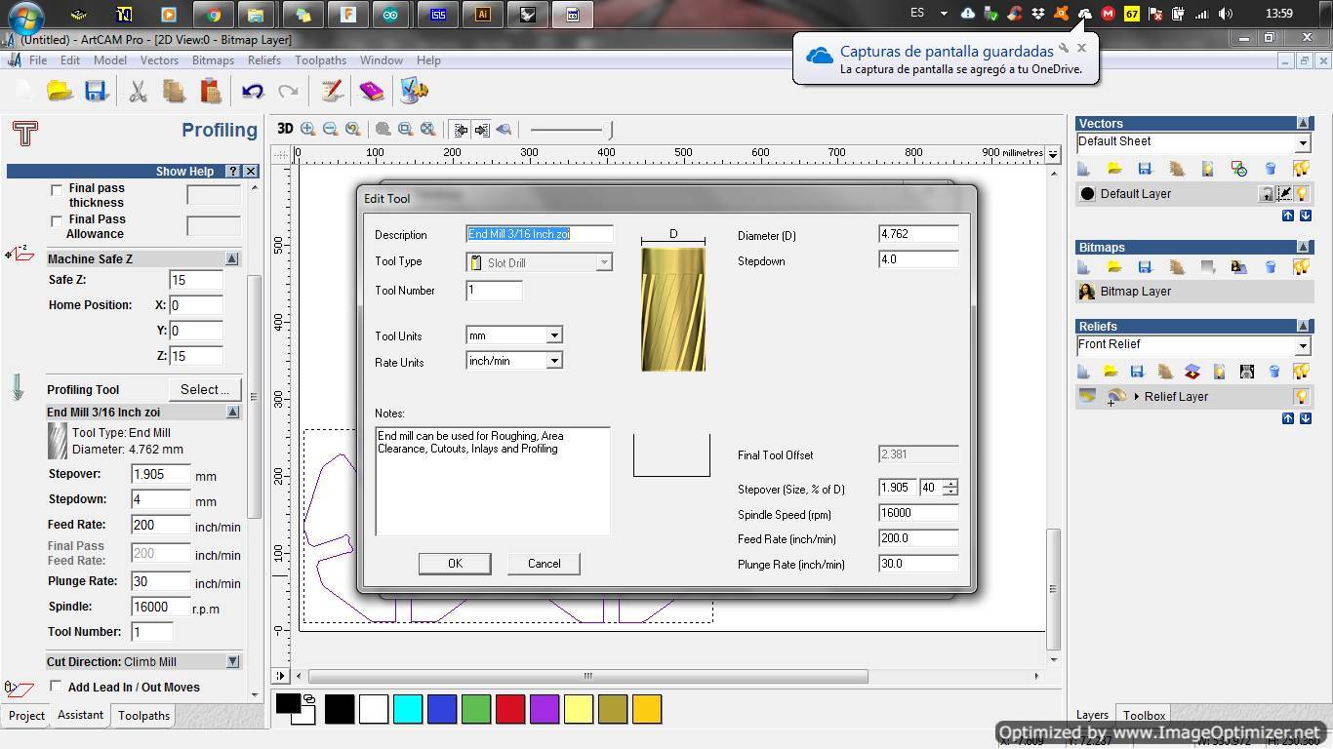Toggle all vector layers visibility bulbs
Image resolution: width=1333 pixels, height=749 pixels.
pos(1301,169)
